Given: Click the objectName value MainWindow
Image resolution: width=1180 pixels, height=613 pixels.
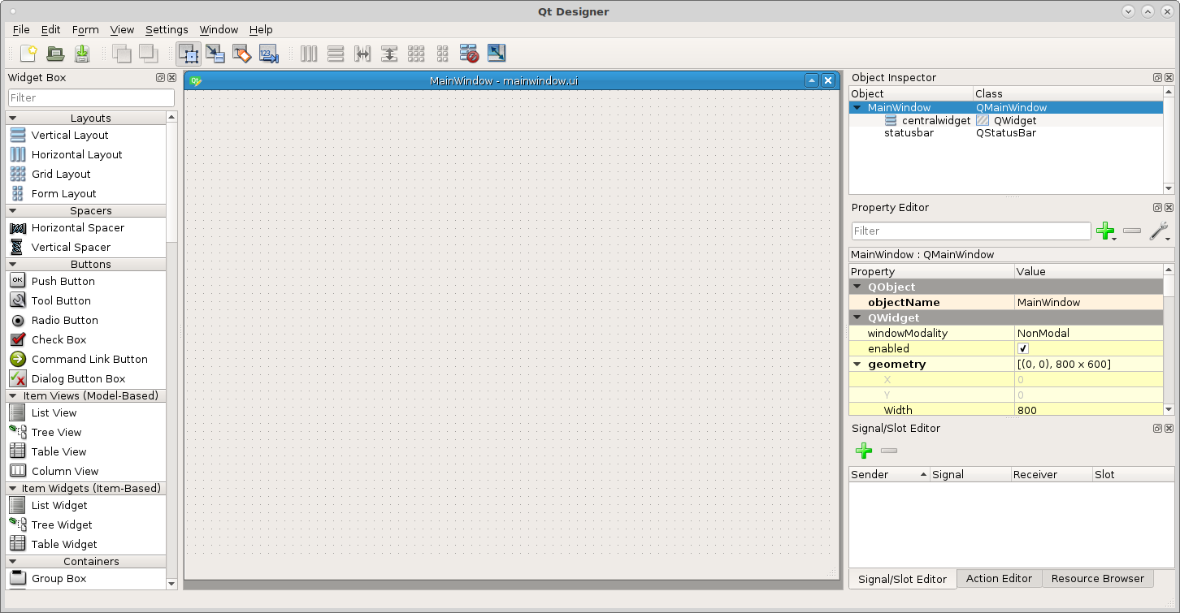Looking at the screenshot, I should pos(1089,302).
